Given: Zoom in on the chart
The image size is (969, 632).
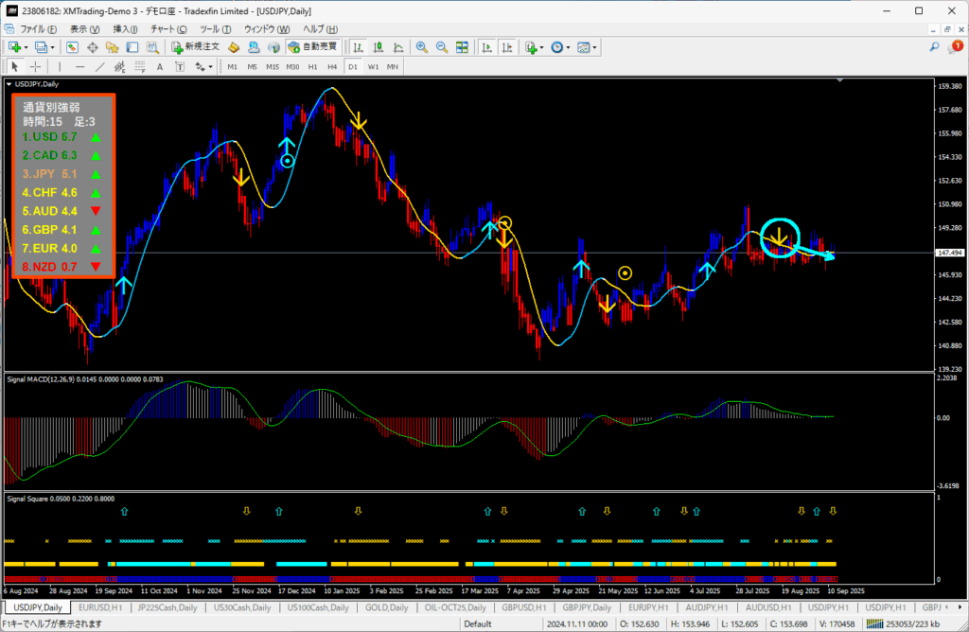Looking at the screenshot, I should pos(422,47).
